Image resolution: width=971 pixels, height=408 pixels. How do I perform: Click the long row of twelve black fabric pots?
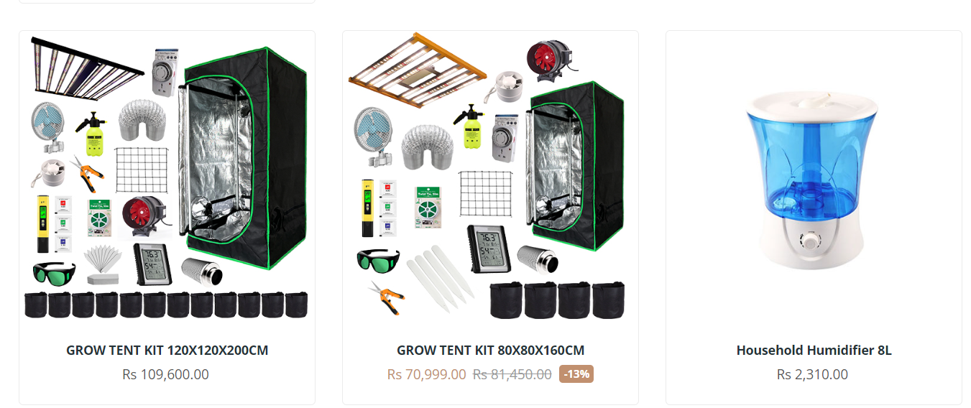click(x=166, y=305)
